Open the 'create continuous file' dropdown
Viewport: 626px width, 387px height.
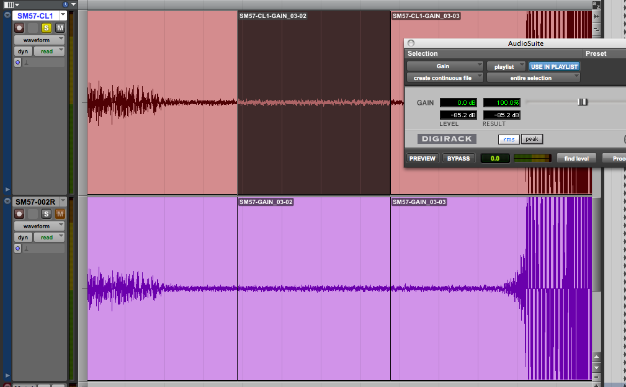click(x=445, y=78)
